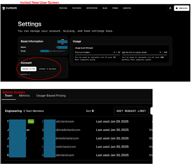
Task: Click the '0 / 50' premium requests count
Action: (117, 52)
